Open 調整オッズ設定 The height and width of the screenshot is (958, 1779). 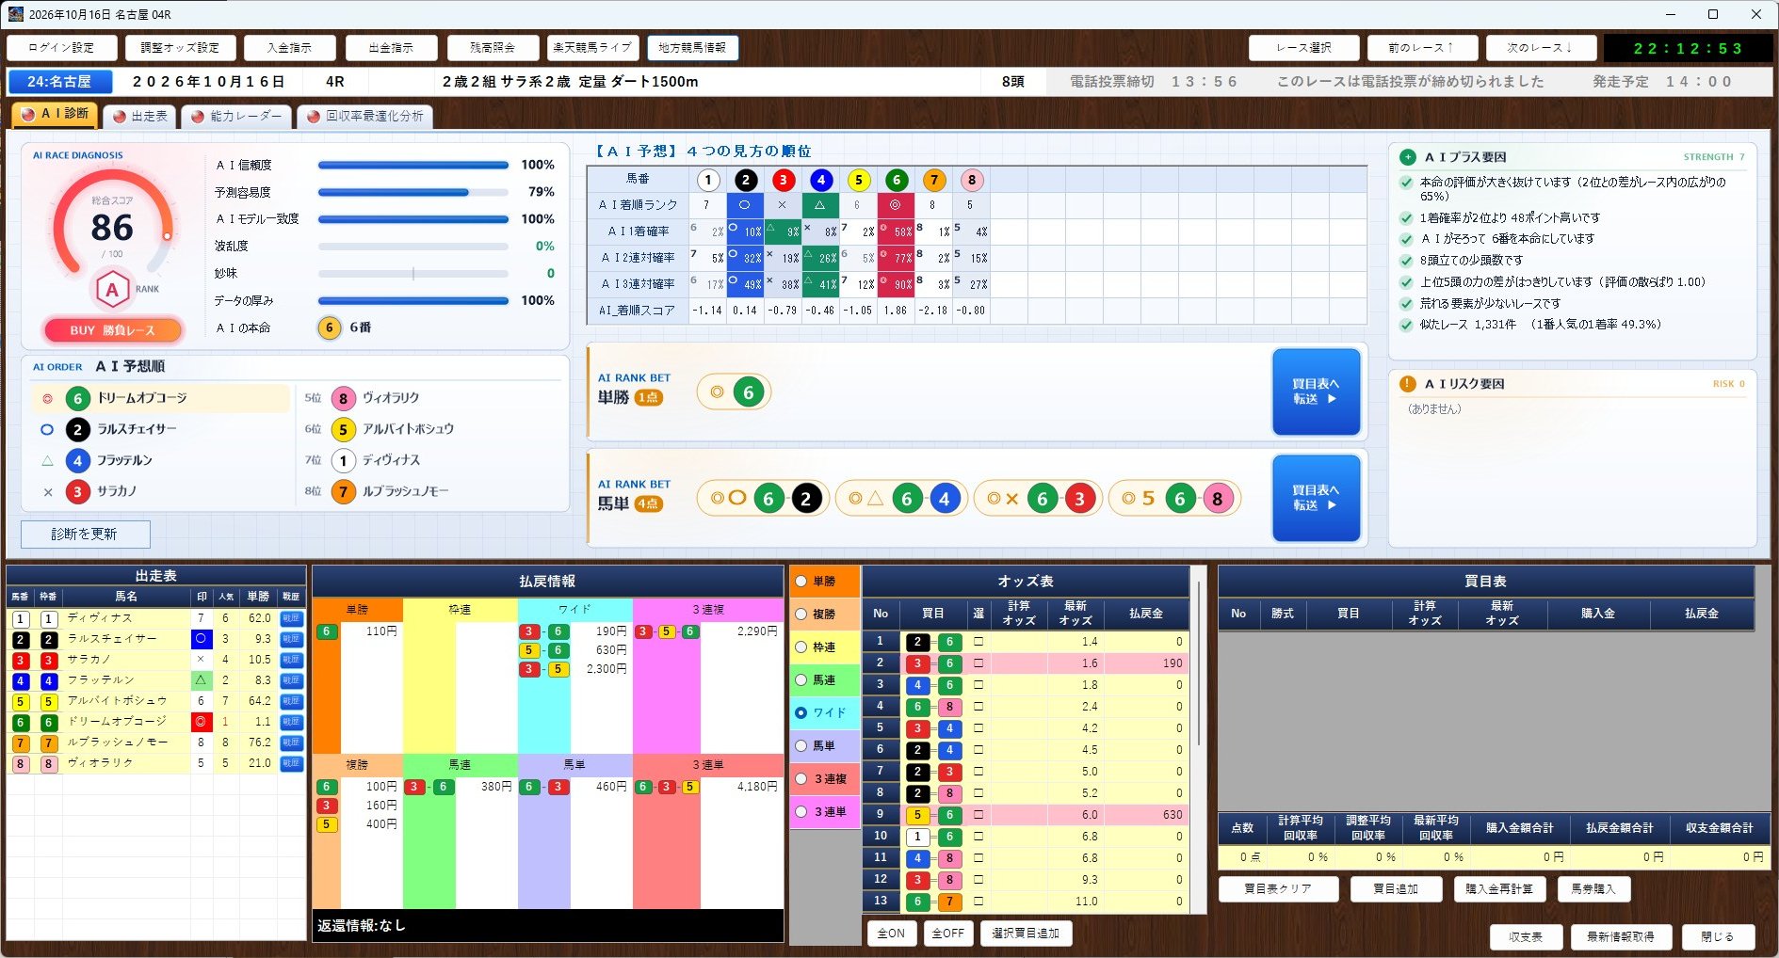180,48
